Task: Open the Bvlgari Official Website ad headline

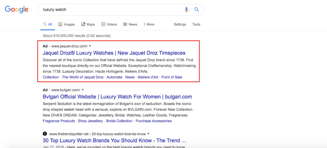Action: point(117,97)
